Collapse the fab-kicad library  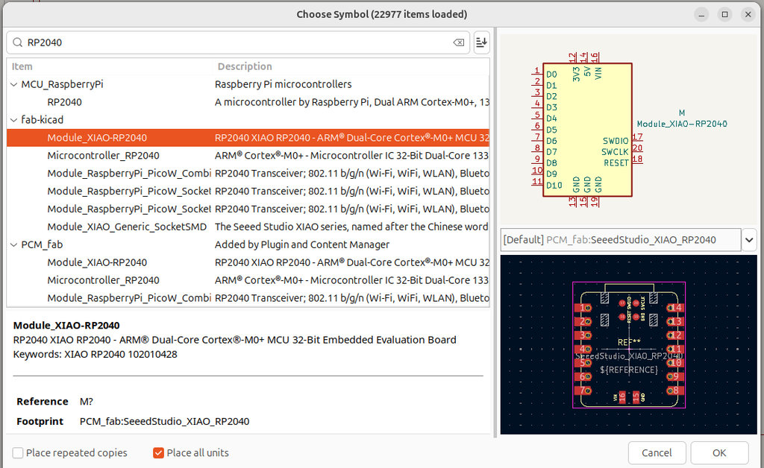pos(13,120)
